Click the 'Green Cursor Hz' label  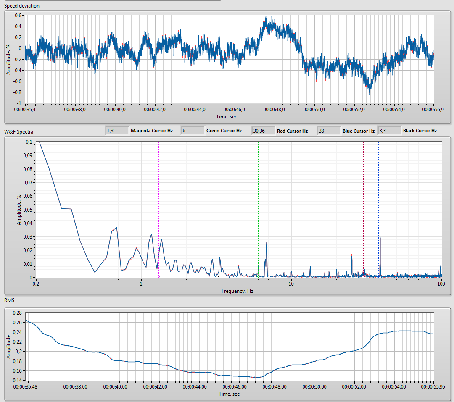(x=224, y=131)
